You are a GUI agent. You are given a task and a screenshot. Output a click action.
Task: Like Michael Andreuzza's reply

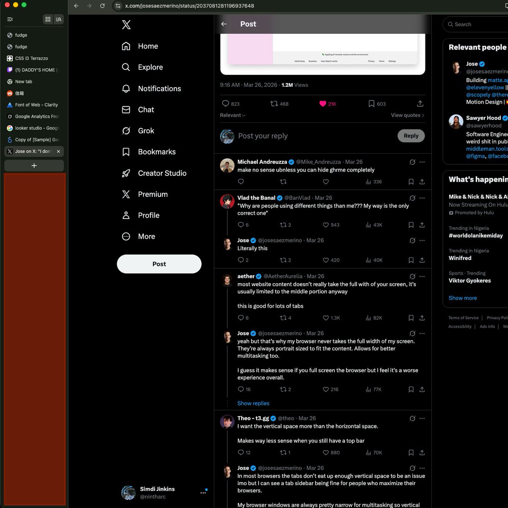(326, 182)
